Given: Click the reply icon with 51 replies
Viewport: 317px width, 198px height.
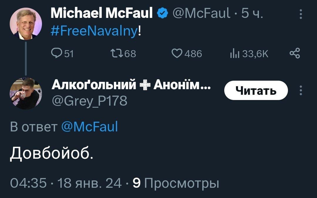Looking at the screenshot, I should pos(56,53).
